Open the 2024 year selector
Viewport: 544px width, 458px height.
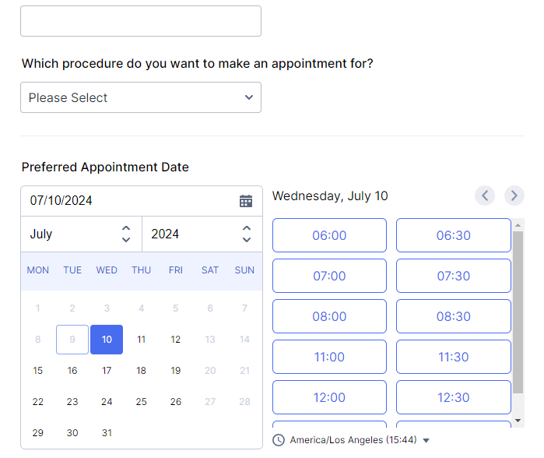(x=202, y=234)
